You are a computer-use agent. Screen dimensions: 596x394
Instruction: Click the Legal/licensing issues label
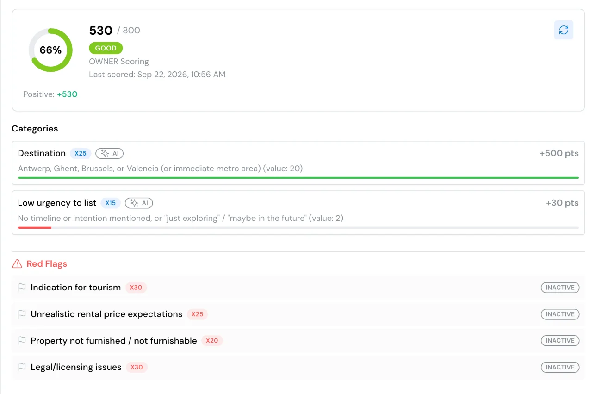click(76, 367)
